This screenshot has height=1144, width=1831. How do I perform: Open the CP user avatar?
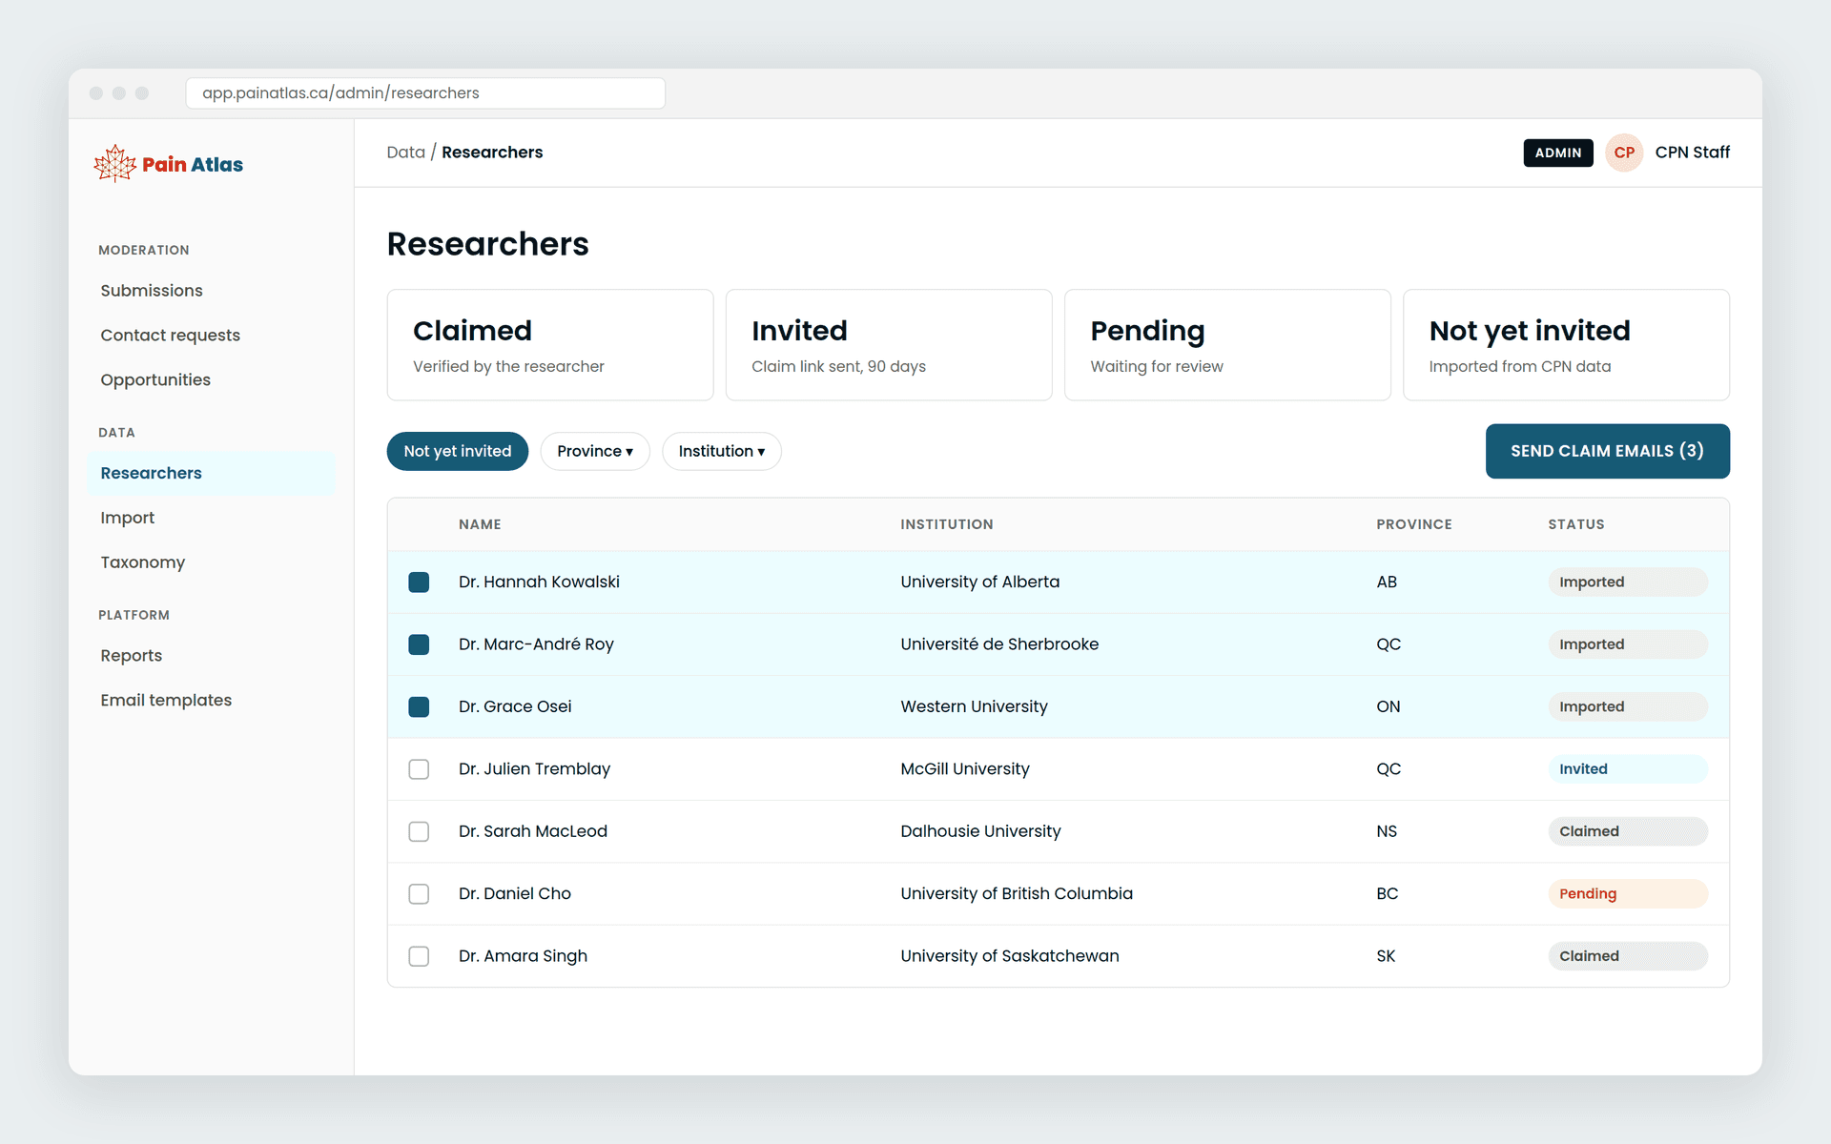1624,153
